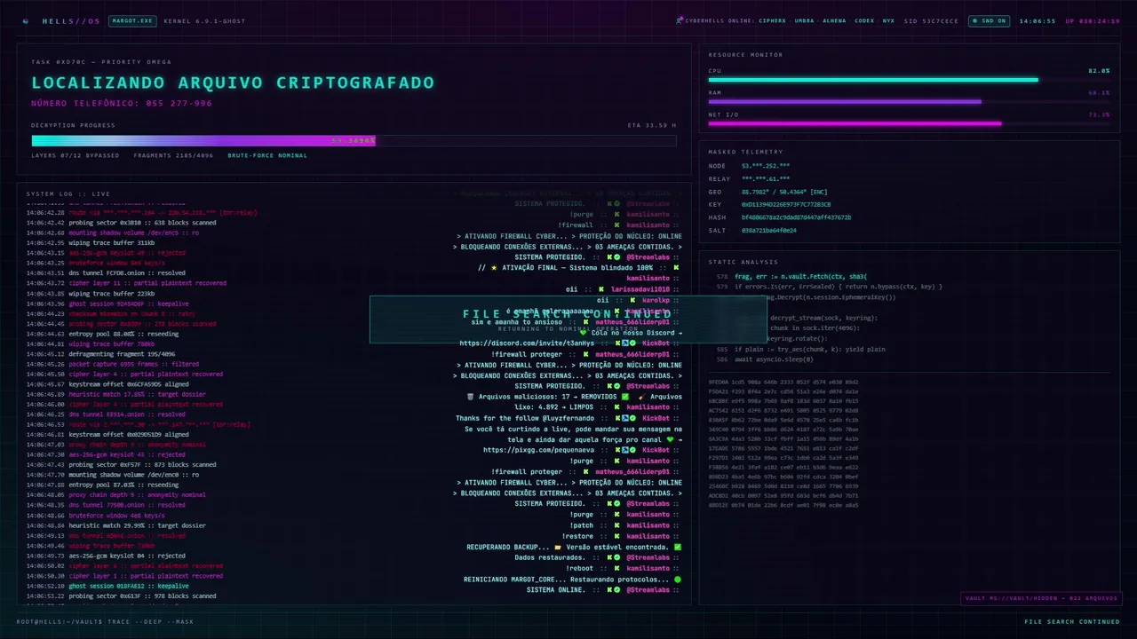The height and width of the screenshot is (639, 1137).
Task: Toggle the SND ON sound switch
Action: point(988,20)
